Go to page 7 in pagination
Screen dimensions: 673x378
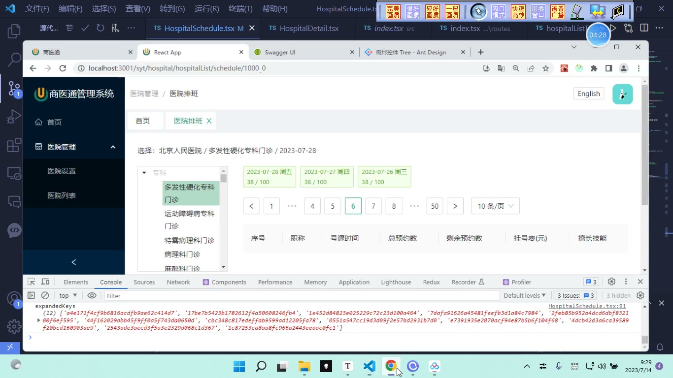tap(373, 206)
